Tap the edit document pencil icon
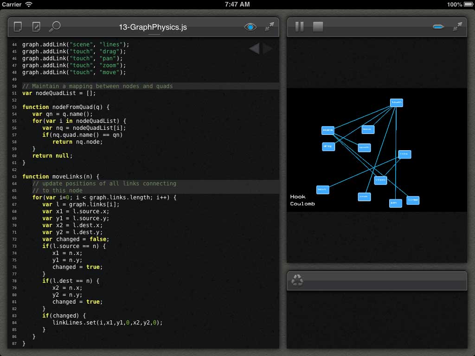This screenshot has height=356, width=475. pos(36,26)
